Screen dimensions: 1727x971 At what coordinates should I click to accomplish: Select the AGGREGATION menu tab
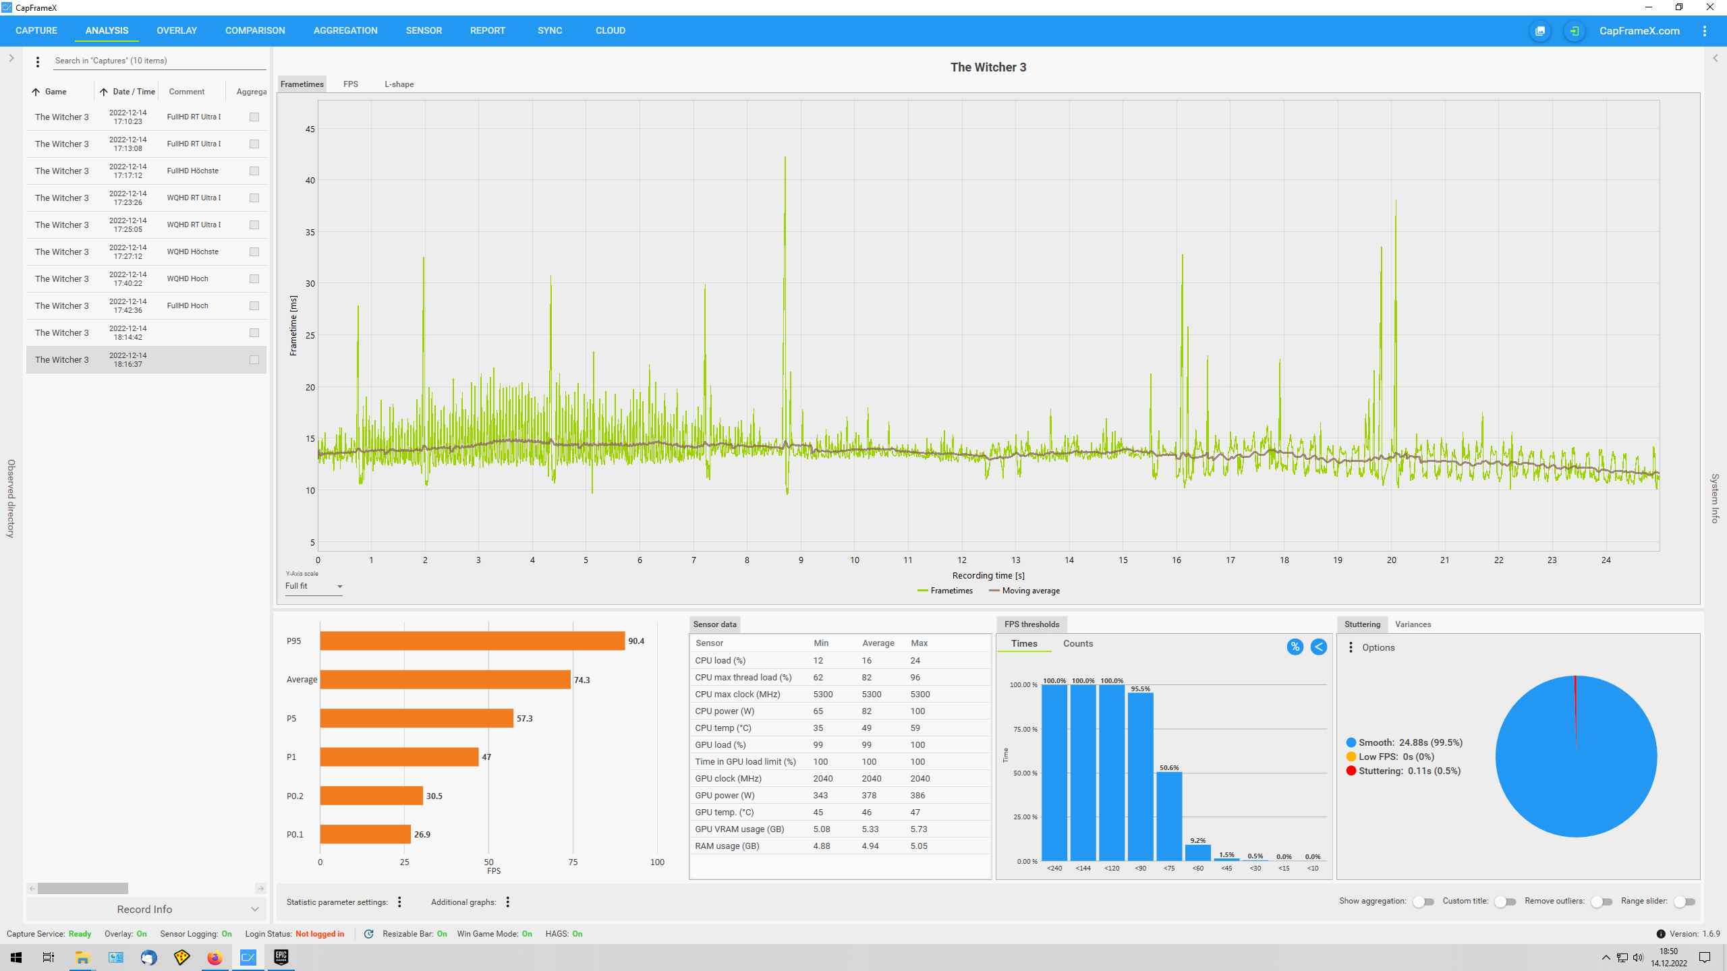point(344,30)
